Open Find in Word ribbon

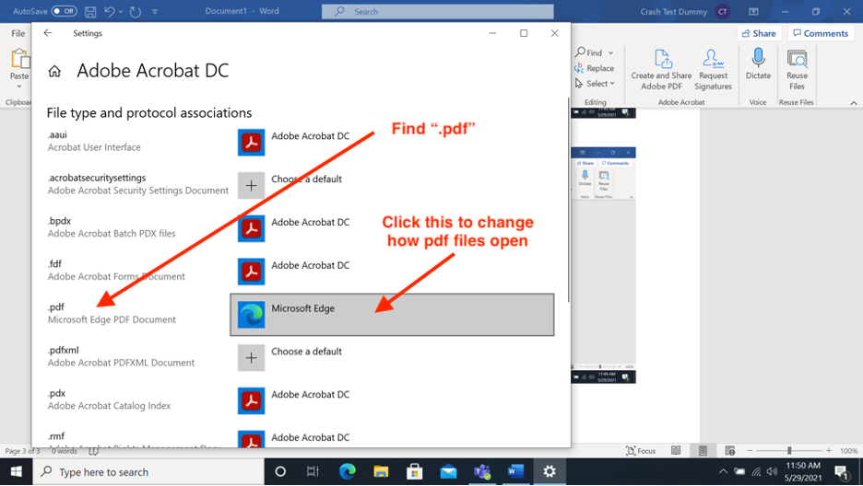point(589,52)
